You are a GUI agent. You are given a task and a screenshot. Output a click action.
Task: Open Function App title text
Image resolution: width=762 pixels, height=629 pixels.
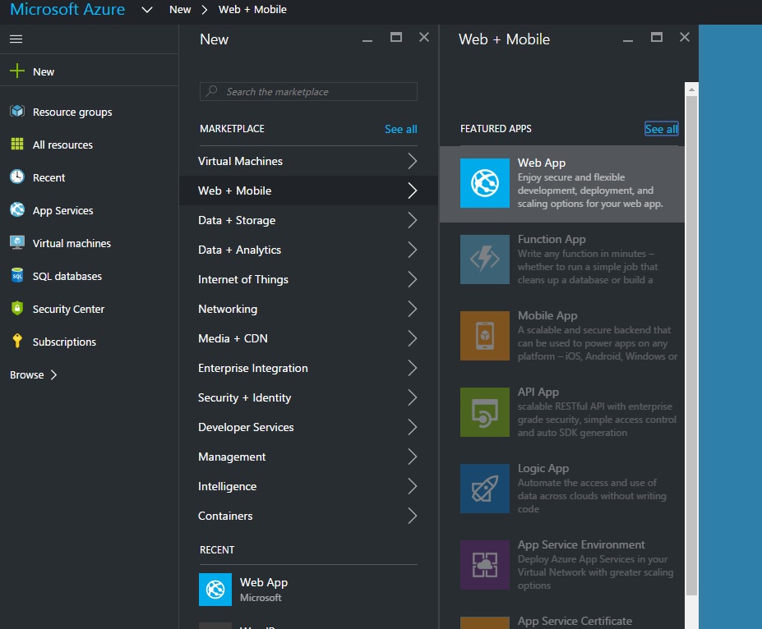coord(552,239)
